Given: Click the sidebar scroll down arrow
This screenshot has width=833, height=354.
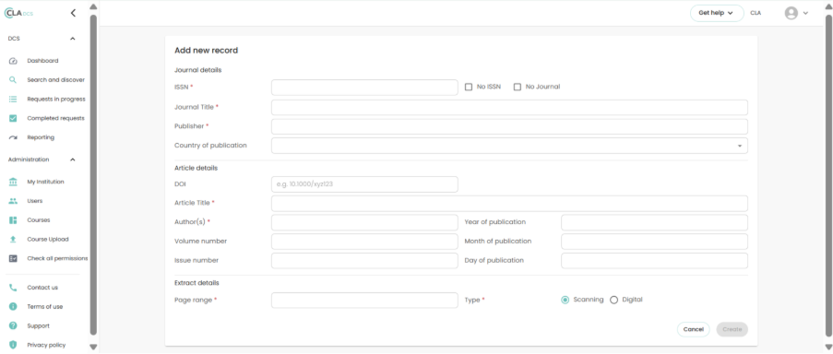Looking at the screenshot, I should click(x=93, y=348).
